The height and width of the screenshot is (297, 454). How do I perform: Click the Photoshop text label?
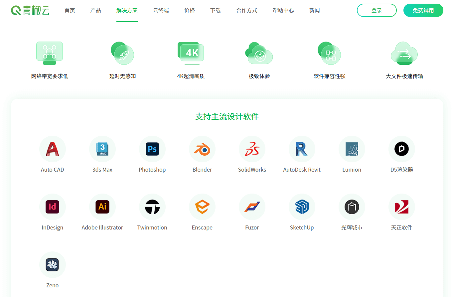(x=152, y=170)
